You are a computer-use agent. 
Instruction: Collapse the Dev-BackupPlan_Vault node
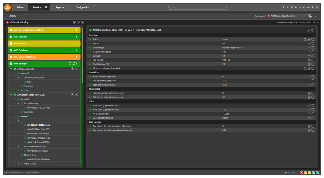(19, 78)
